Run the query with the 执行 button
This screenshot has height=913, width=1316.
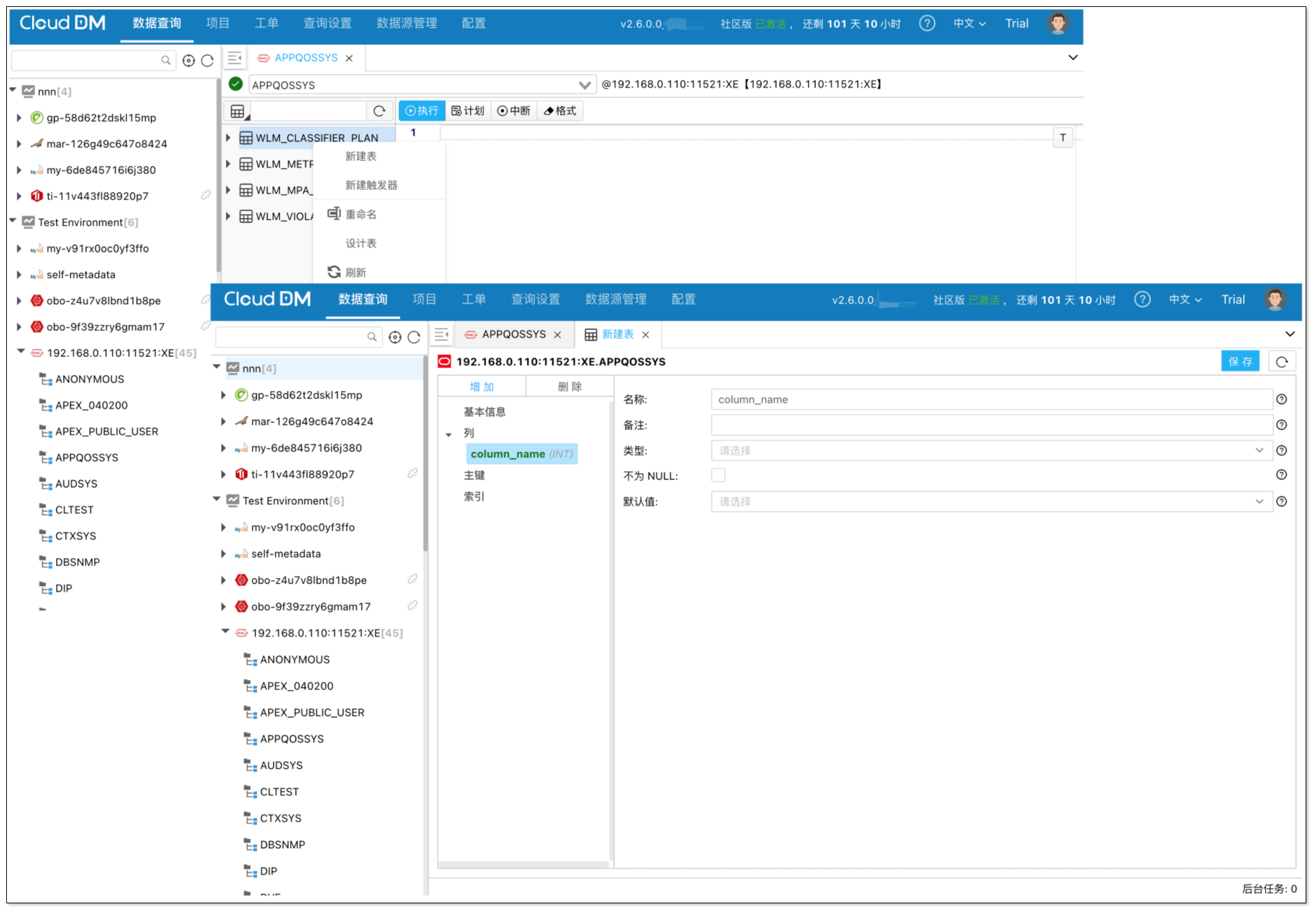[x=422, y=110]
